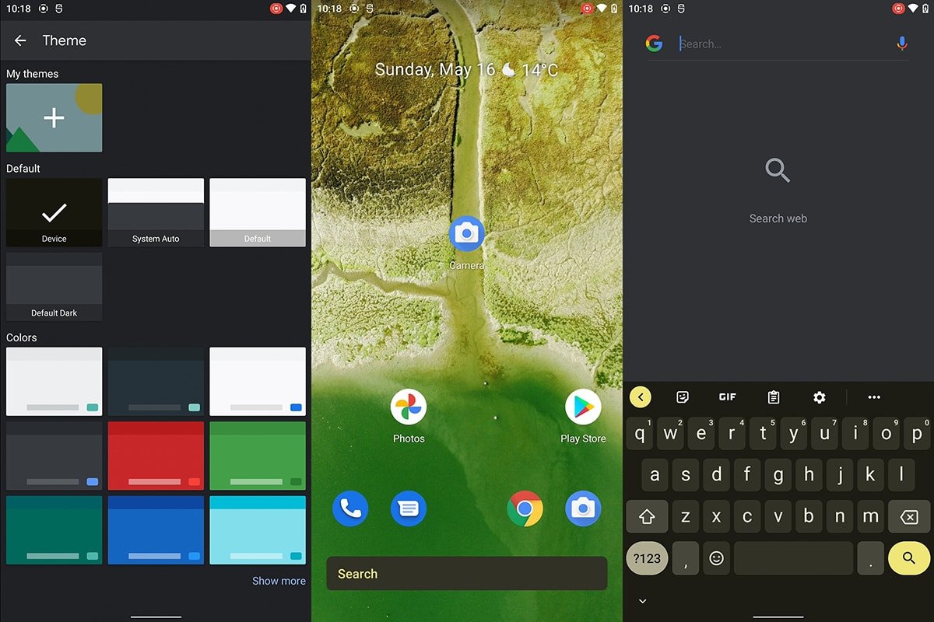The width and height of the screenshot is (934, 622).
Task: Tap the back chevron in the Gboard toolbar
Action: pos(640,397)
